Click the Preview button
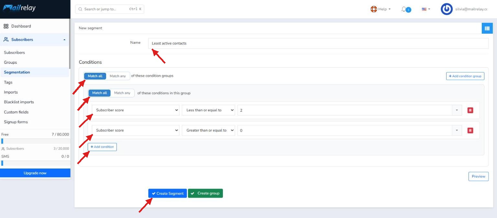The image size is (497, 218). click(478, 176)
